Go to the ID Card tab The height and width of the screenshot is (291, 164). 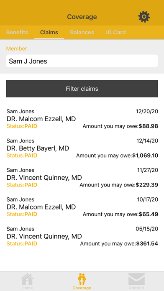click(116, 32)
